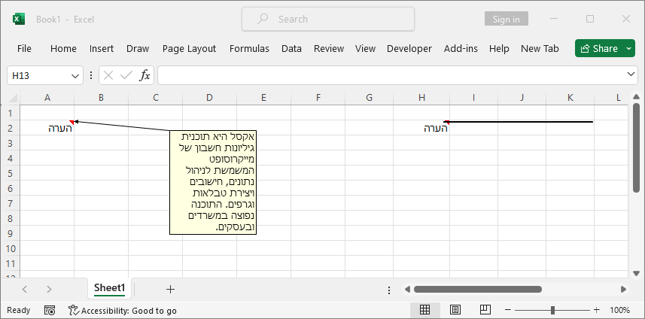Click zoom out minus icon
This screenshot has height=319, width=645.
point(509,310)
